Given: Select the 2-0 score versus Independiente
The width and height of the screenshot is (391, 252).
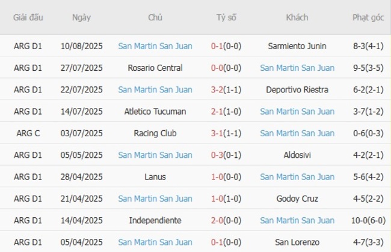Looking at the screenshot, I should pos(217,220).
